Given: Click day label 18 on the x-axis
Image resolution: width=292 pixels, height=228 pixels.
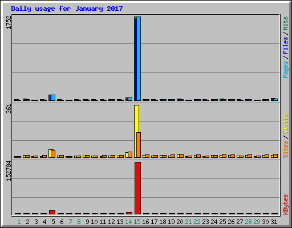Looking at the screenshot, I should [163, 222].
